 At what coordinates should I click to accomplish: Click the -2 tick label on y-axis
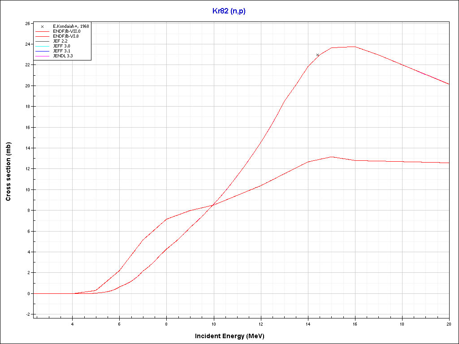[x=28, y=314]
